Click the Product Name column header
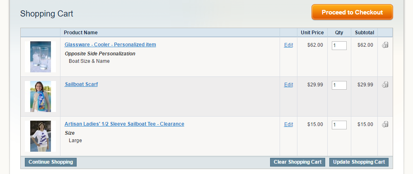The image size is (413, 174). 81,33
